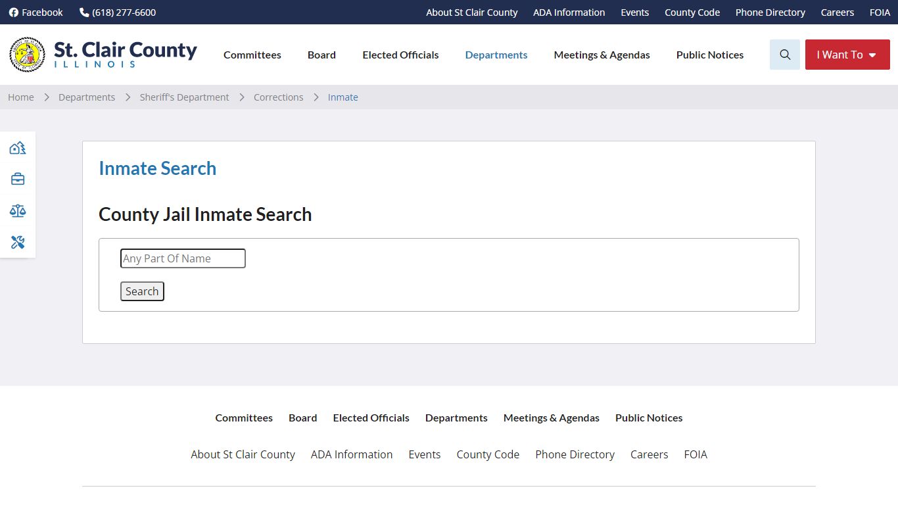The height and width of the screenshot is (505, 898).
Task: Go to Sheriff's Department breadcrumb
Action: coord(185,97)
